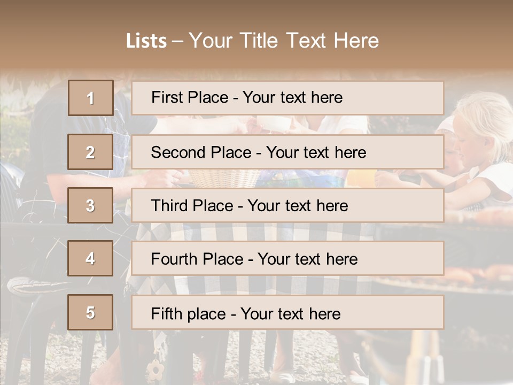Click the First Place text box
This screenshot has width=513, height=385.
point(287,98)
